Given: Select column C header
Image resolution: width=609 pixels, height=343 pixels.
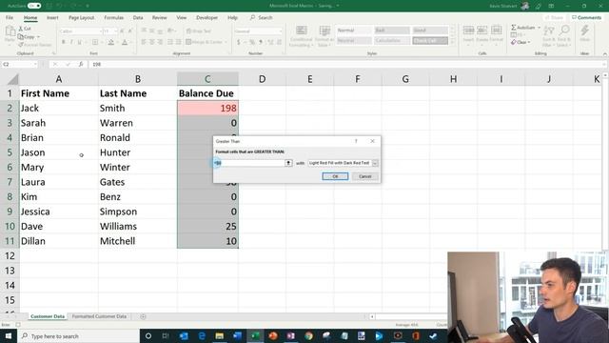Looking at the screenshot, I should [x=207, y=79].
